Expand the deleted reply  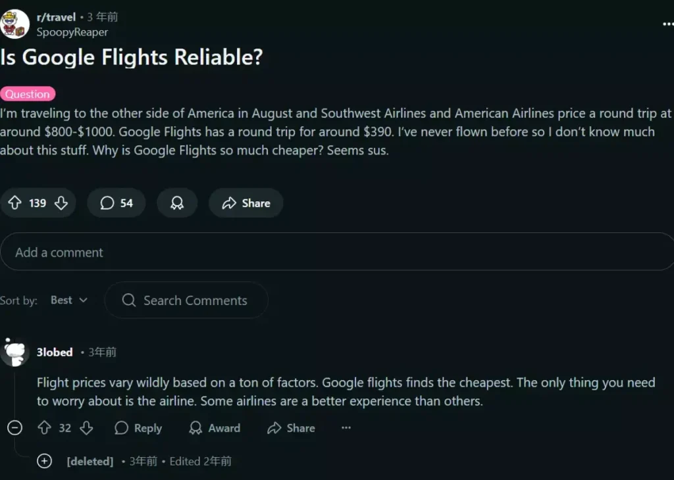pyautogui.click(x=44, y=461)
